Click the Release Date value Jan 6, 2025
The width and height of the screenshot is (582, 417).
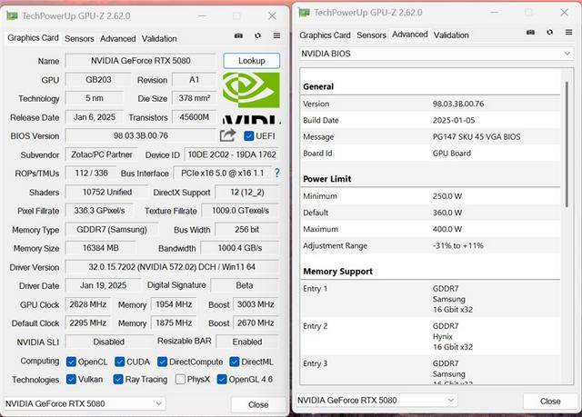pyautogui.click(x=95, y=117)
